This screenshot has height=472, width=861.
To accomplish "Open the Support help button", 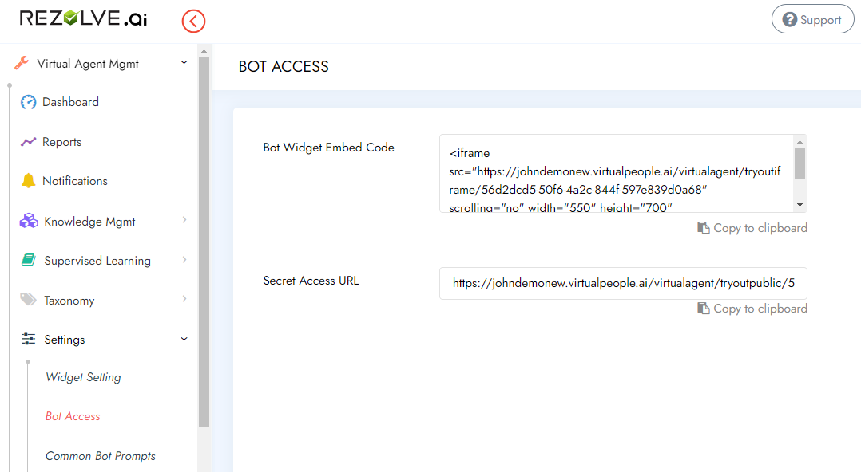I will 813,20.
